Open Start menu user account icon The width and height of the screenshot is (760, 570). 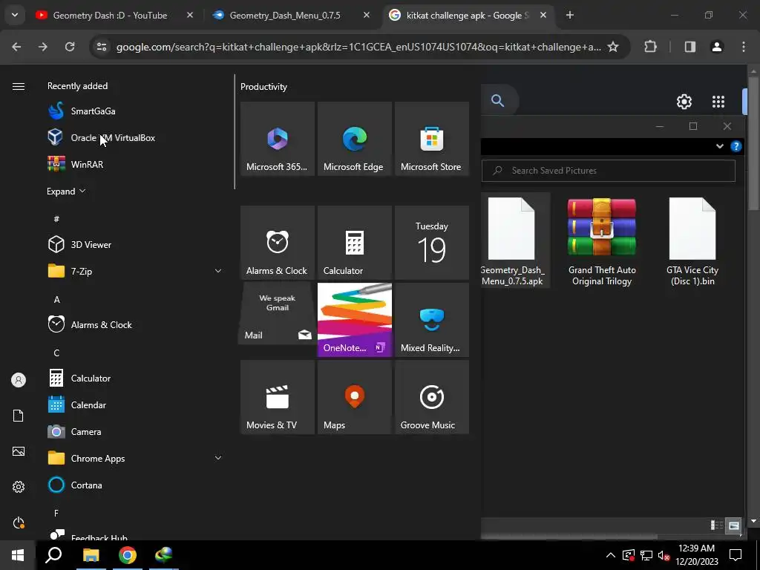pos(19,380)
